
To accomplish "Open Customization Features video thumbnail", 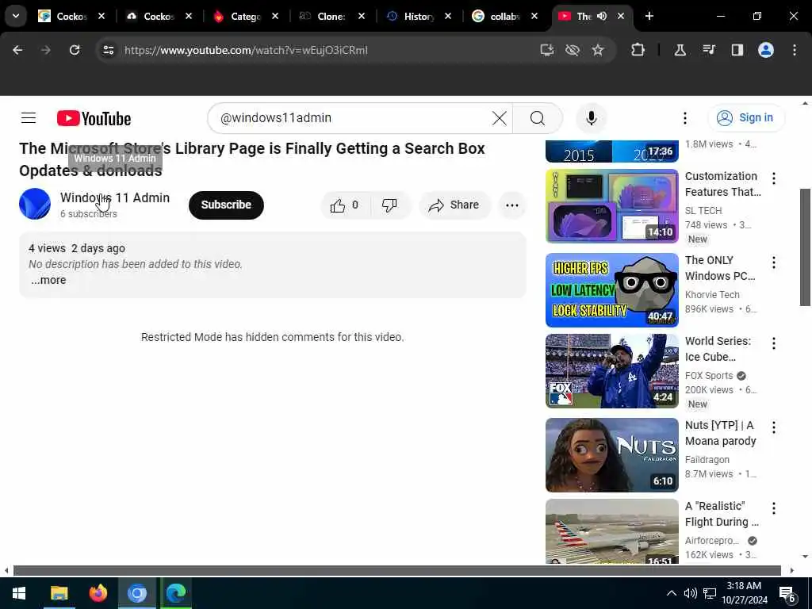I will (x=611, y=205).
